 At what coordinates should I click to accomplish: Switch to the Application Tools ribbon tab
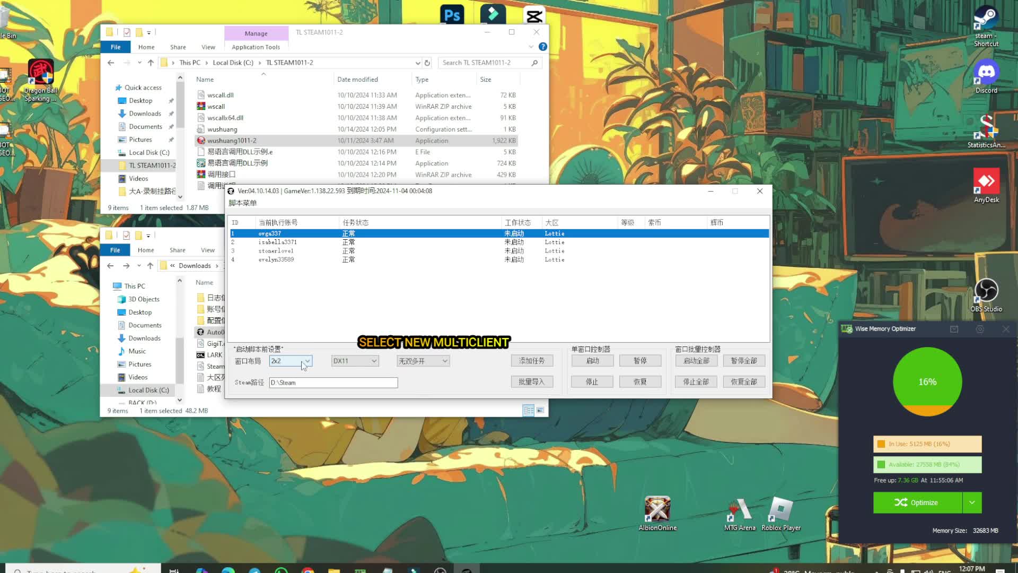click(256, 47)
